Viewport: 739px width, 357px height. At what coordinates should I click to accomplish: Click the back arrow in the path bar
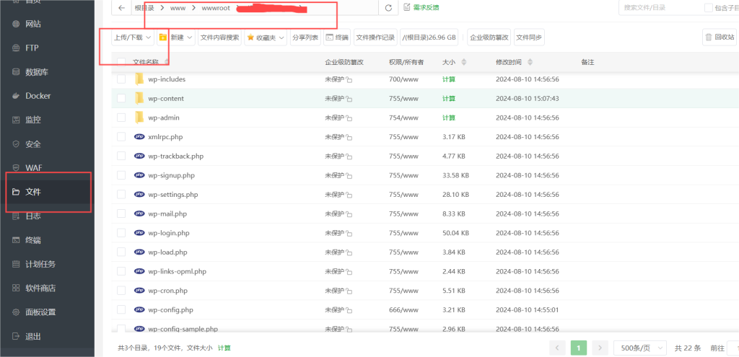(121, 8)
